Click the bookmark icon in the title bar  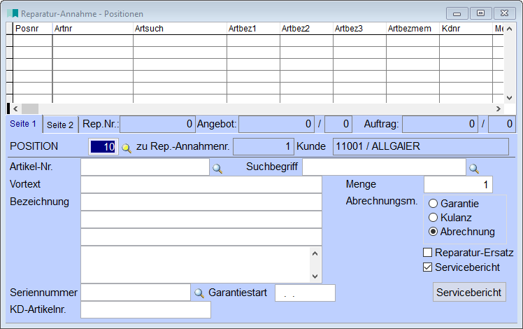13,13
